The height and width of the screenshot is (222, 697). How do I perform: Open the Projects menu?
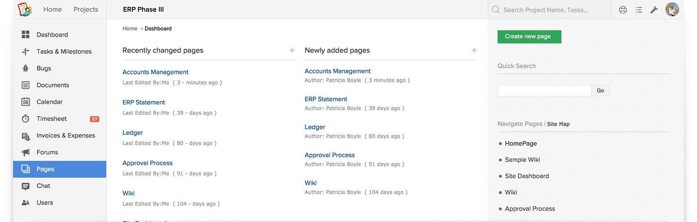click(x=86, y=10)
